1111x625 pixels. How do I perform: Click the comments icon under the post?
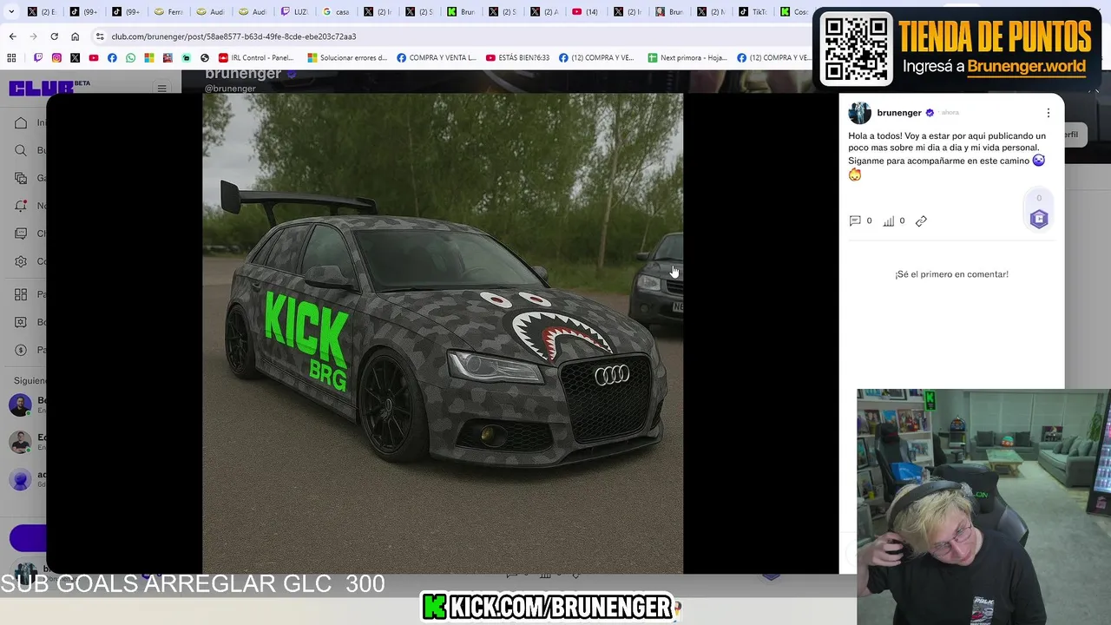pos(855,221)
